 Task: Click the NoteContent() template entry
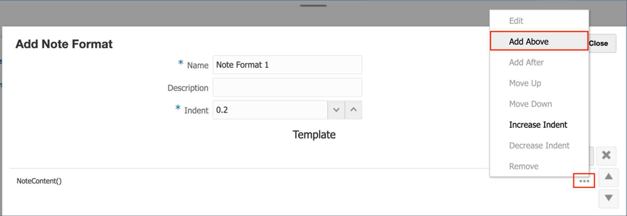(x=39, y=181)
